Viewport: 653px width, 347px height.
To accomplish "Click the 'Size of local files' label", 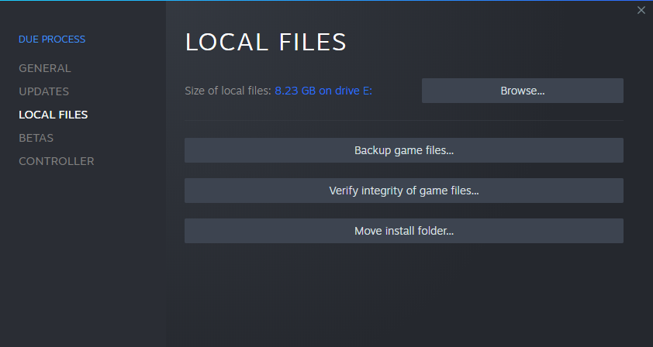I will point(227,91).
